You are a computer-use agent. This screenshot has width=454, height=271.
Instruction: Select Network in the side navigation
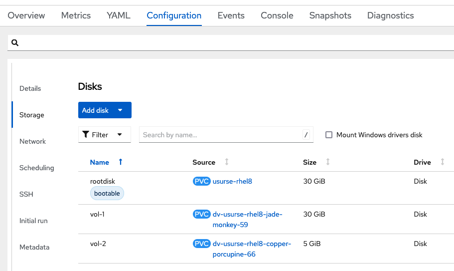point(32,141)
